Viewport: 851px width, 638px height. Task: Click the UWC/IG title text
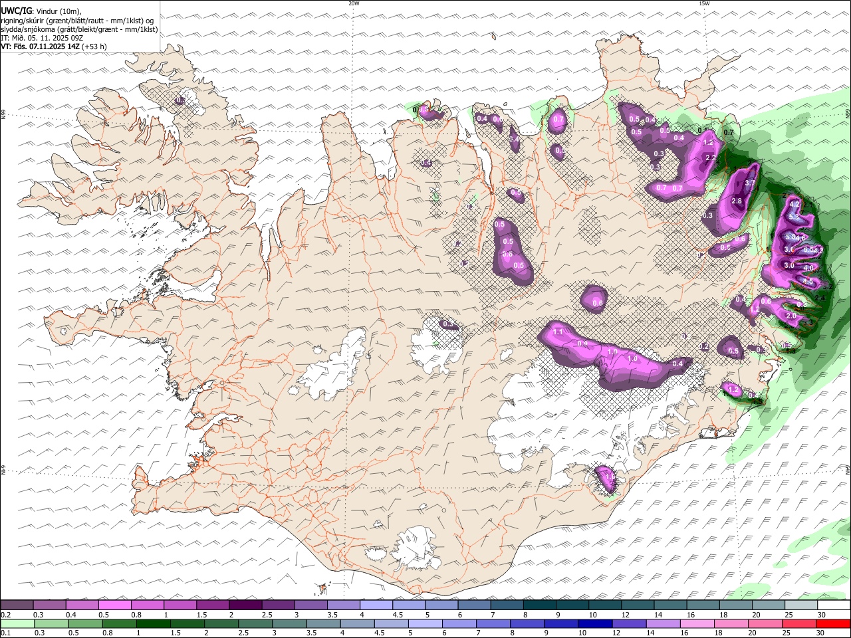[16, 11]
